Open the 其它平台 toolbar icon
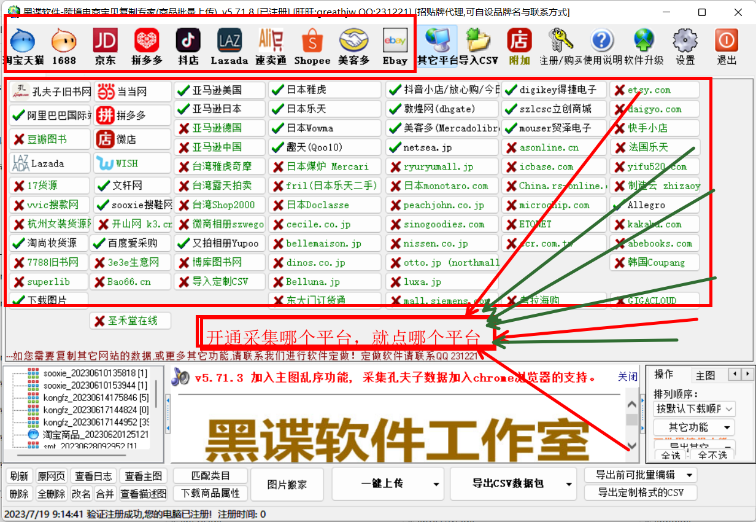The height and width of the screenshot is (522, 756). pyautogui.click(x=437, y=47)
